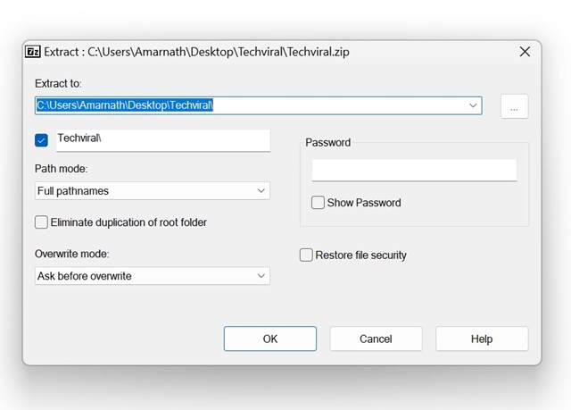Click the "Extract to:" label
The height and width of the screenshot is (410, 571).
point(58,82)
